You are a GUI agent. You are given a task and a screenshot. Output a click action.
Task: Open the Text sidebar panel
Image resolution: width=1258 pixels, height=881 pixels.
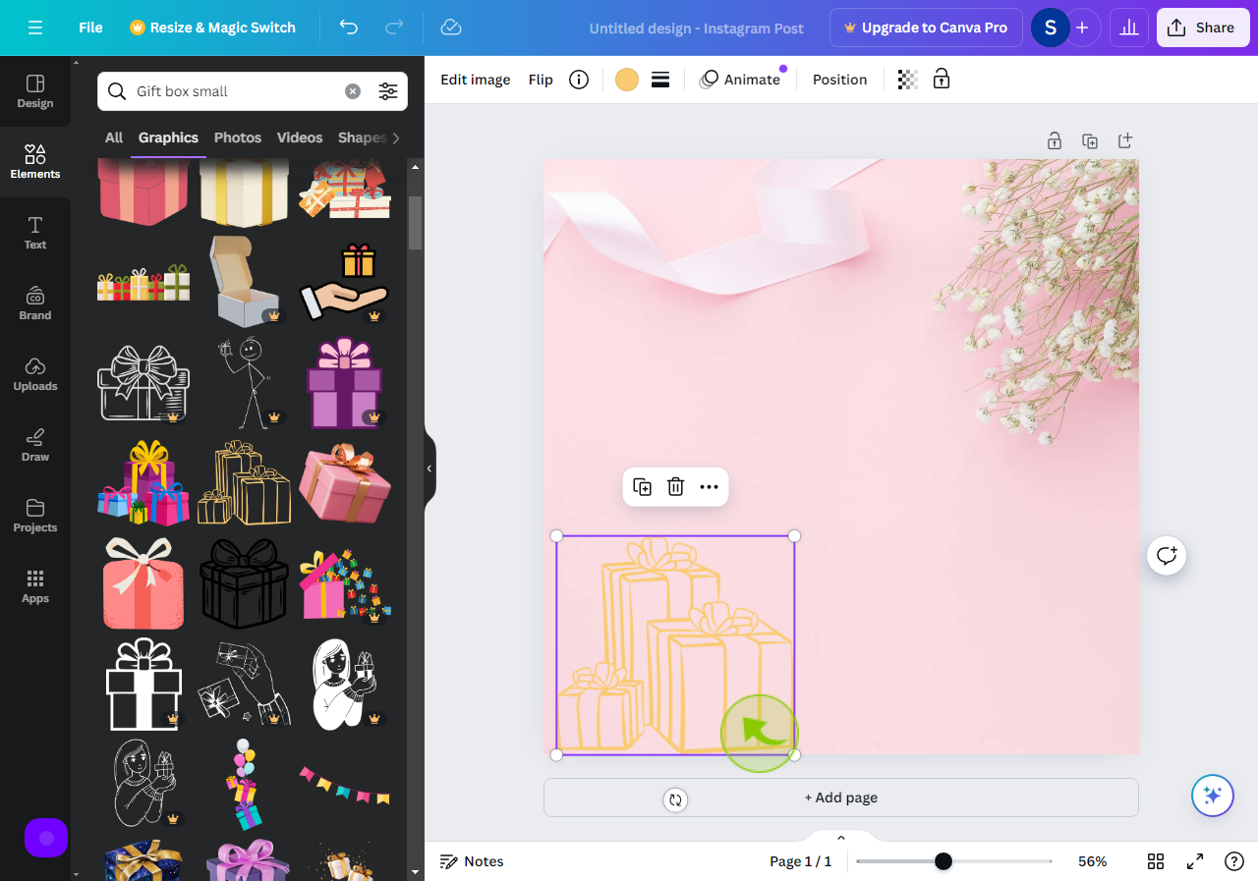coord(35,233)
